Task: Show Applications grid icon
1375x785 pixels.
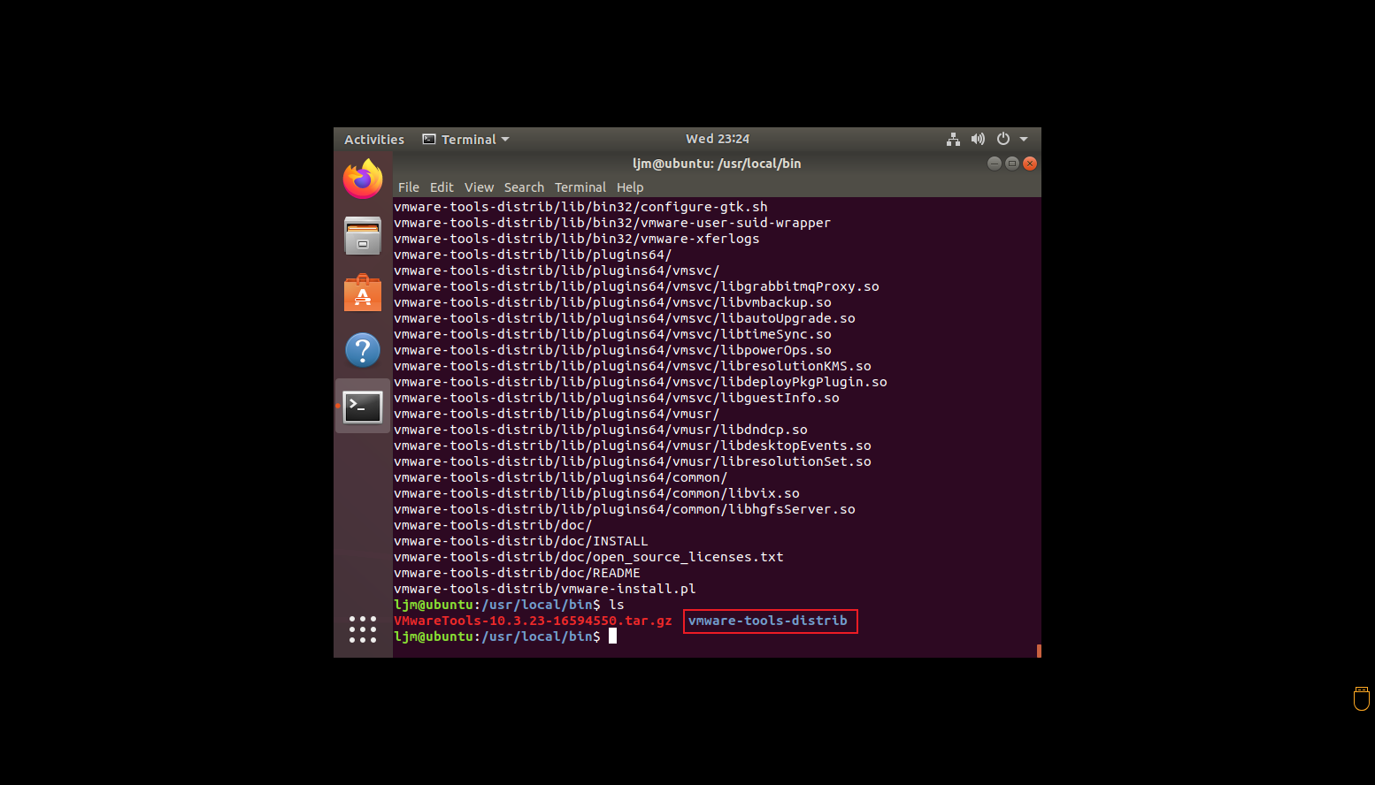Action: click(363, 629)
